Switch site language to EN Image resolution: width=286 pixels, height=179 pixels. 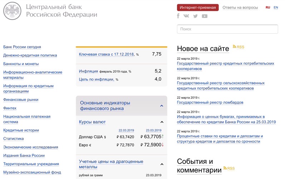click(276, 8)
